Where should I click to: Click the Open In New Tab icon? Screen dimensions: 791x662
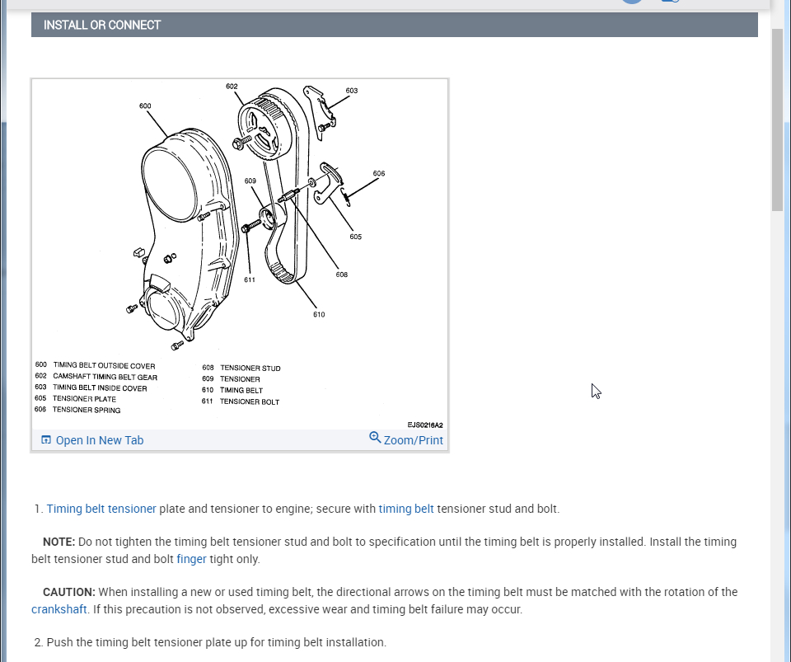(x=46, y=440)
